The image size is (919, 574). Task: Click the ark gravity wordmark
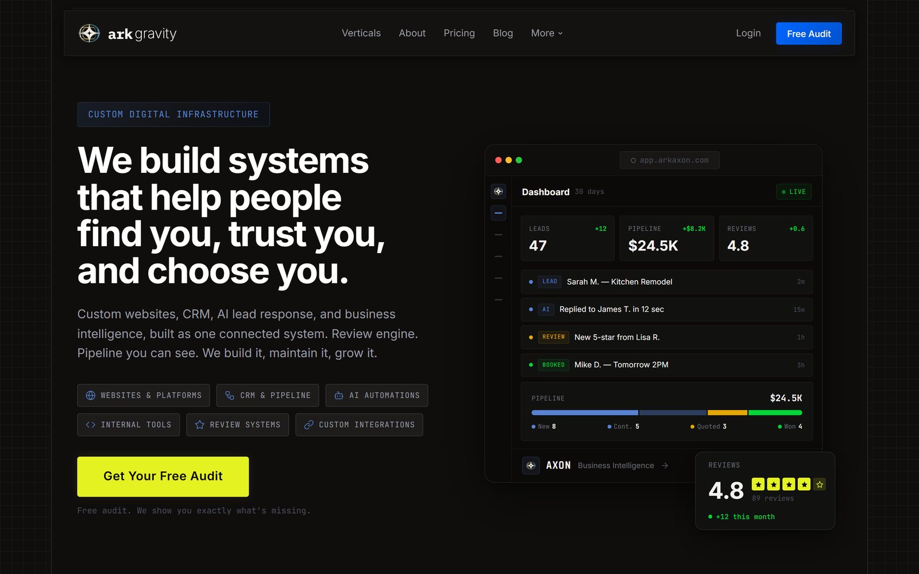tap(142, 34)
